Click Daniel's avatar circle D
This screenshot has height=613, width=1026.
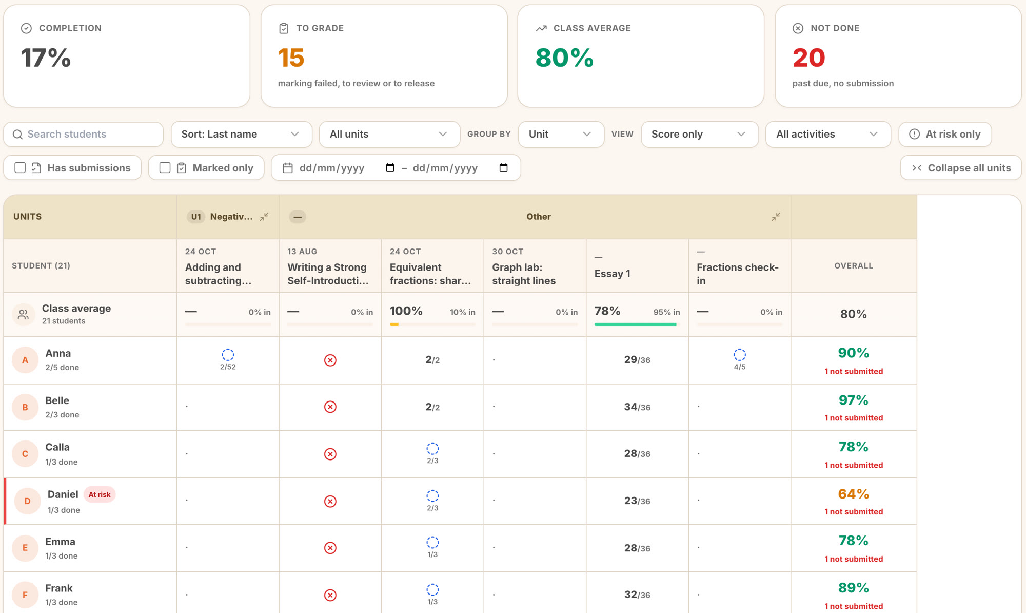pyautogui.click(x=27, y=501)
